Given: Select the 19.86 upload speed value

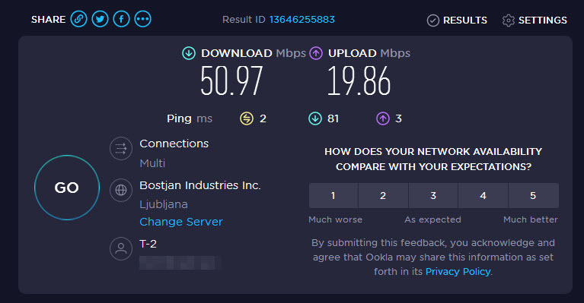Looking at the screenshot, I should [x=359, y=81].
